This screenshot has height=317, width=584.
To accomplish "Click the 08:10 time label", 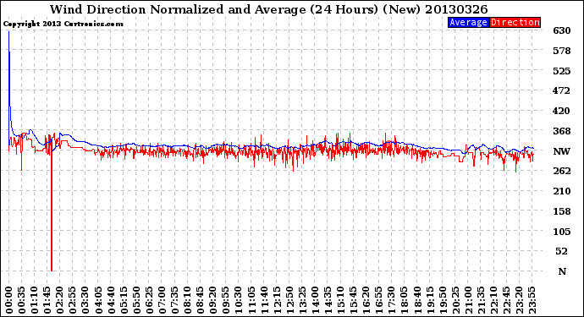I will click(188, 300).
